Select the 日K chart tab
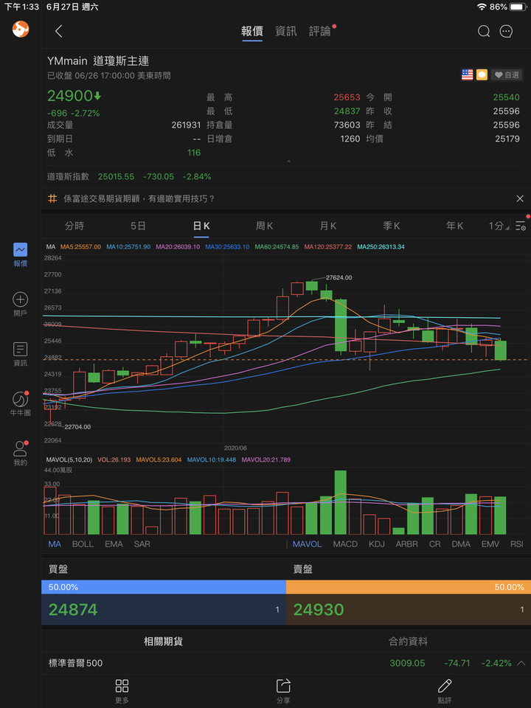531x708 pixels. 201,226
